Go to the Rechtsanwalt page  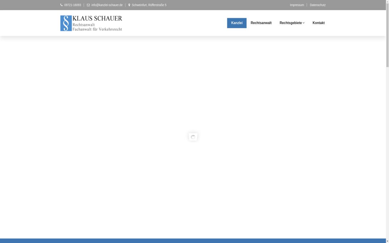[x=261, y=23]
